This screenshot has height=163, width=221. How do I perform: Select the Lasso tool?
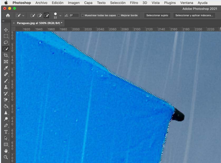6,42
